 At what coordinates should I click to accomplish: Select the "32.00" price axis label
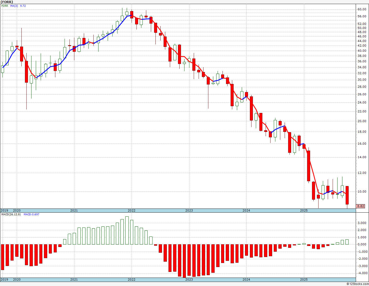tap(362, 73)
